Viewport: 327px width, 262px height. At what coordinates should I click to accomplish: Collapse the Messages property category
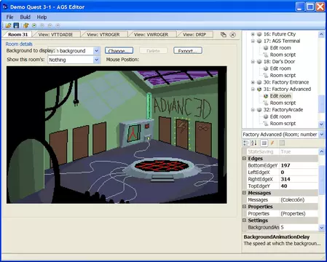(x=244, y=193)
